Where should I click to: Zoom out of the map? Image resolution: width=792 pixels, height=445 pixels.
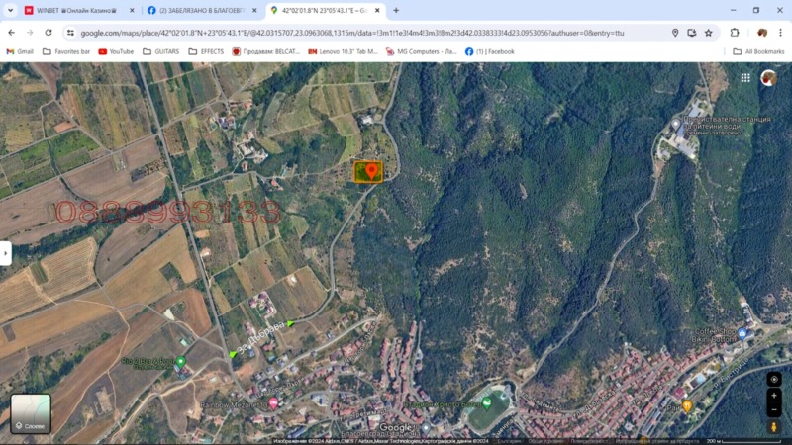pos(774,409)
